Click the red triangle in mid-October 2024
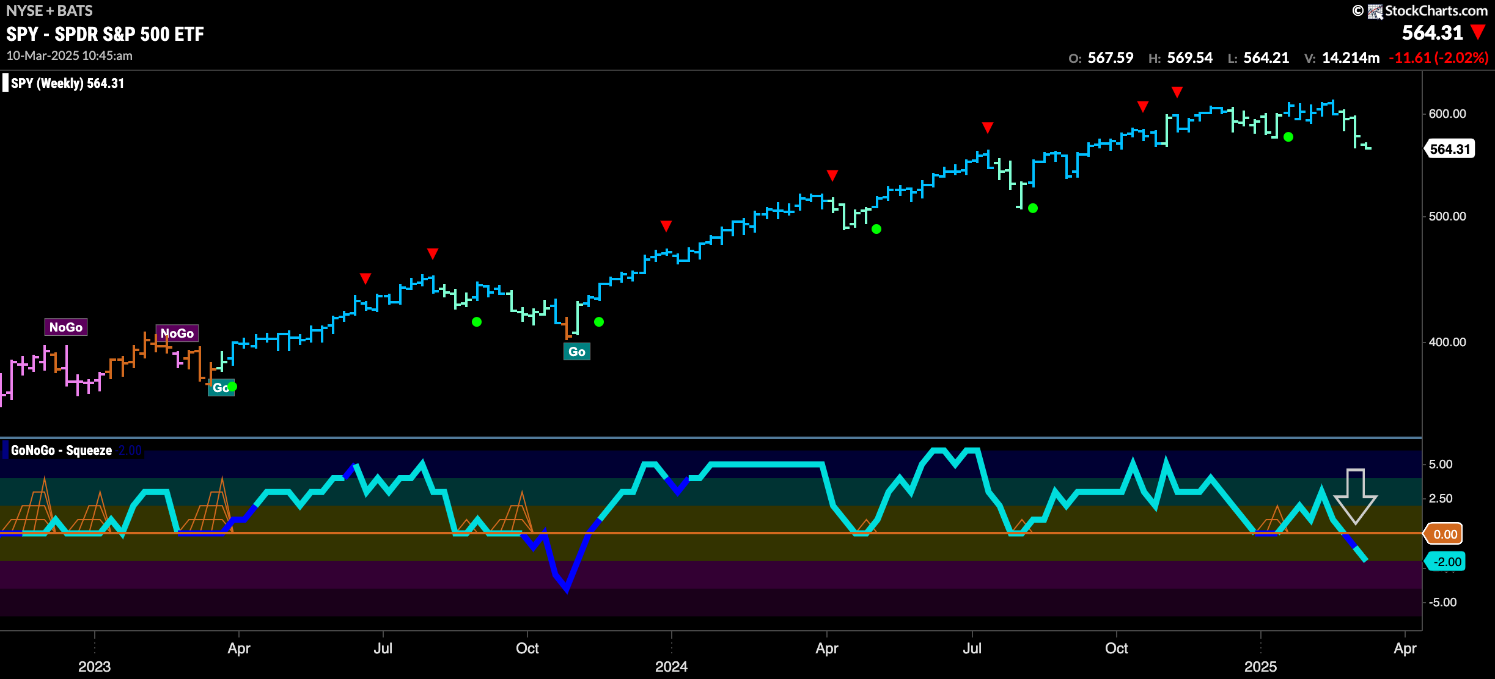The height and width of the screenshot is (679, 1495). click(x=1143, y=107)
